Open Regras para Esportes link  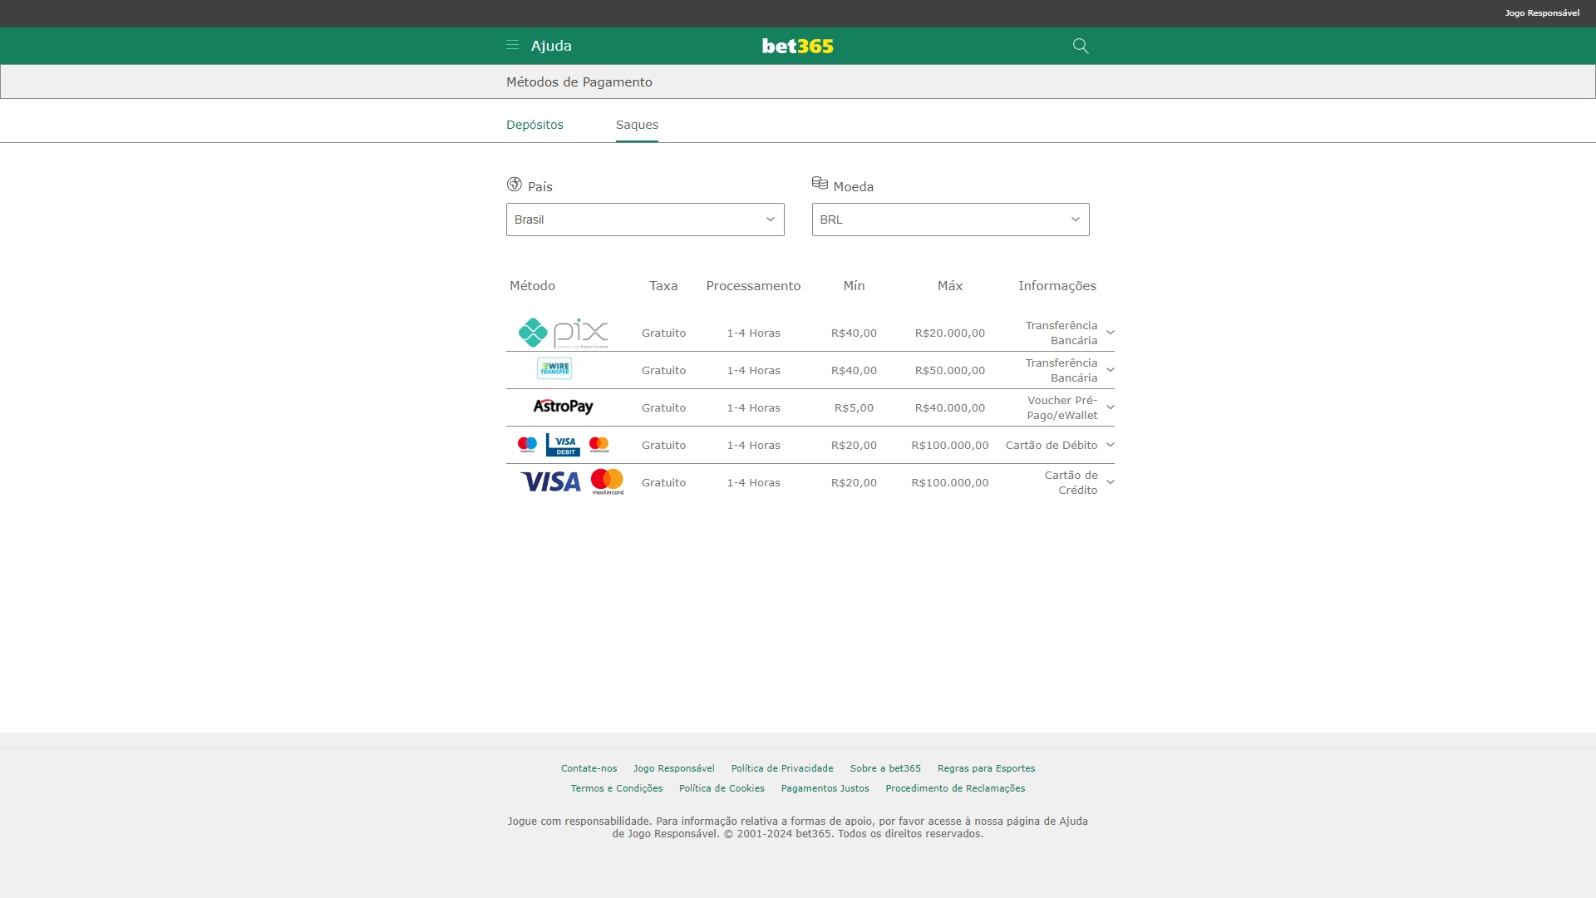[x=986, y=768]
